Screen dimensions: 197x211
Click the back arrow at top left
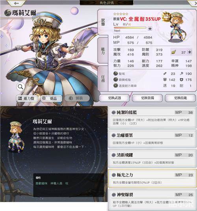(x=16, y=3)
